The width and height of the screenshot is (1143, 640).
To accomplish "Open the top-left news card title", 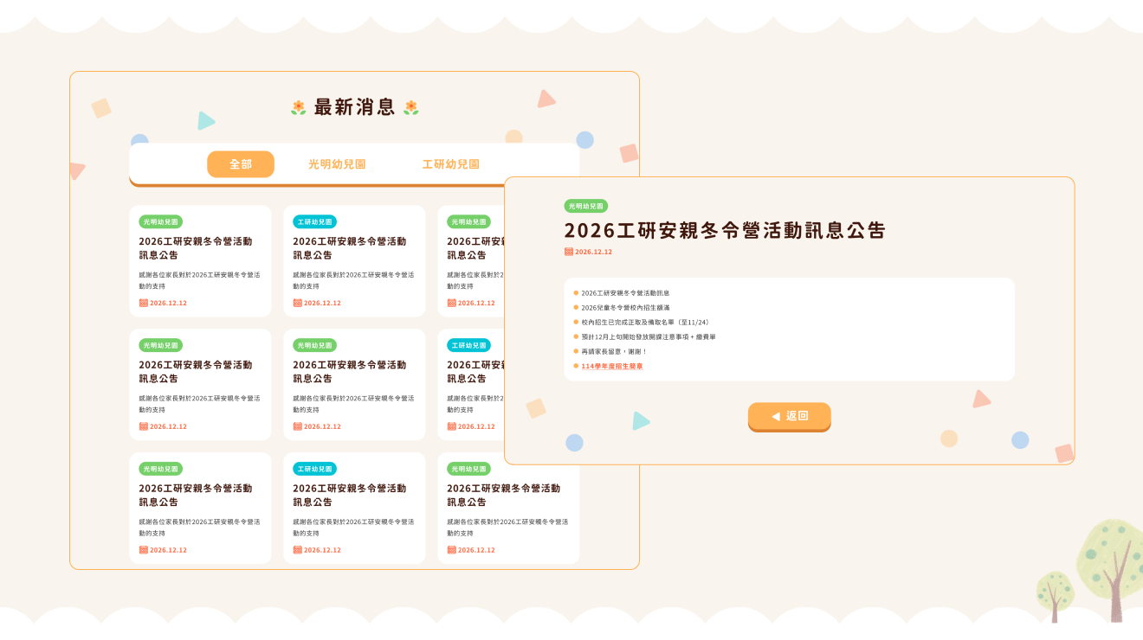I will click(196, 248).
